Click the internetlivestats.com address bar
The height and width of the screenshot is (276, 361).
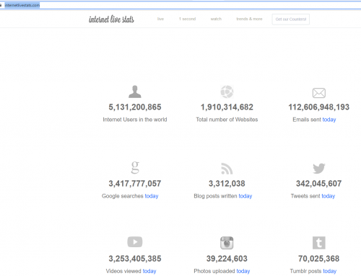(180, 5)
